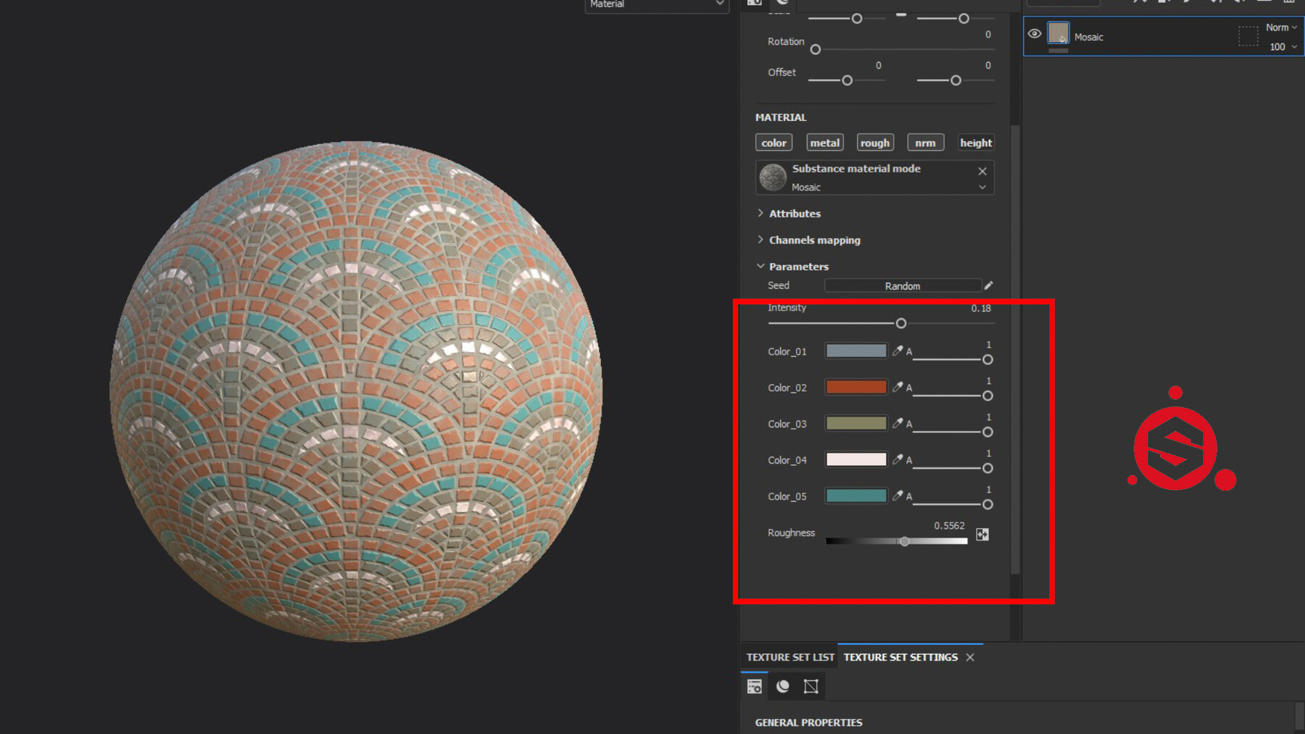1305x734 pixels.
Task: Click the channels sphere icon in Texture Set Settings toolbar
Action: [782, 685]
